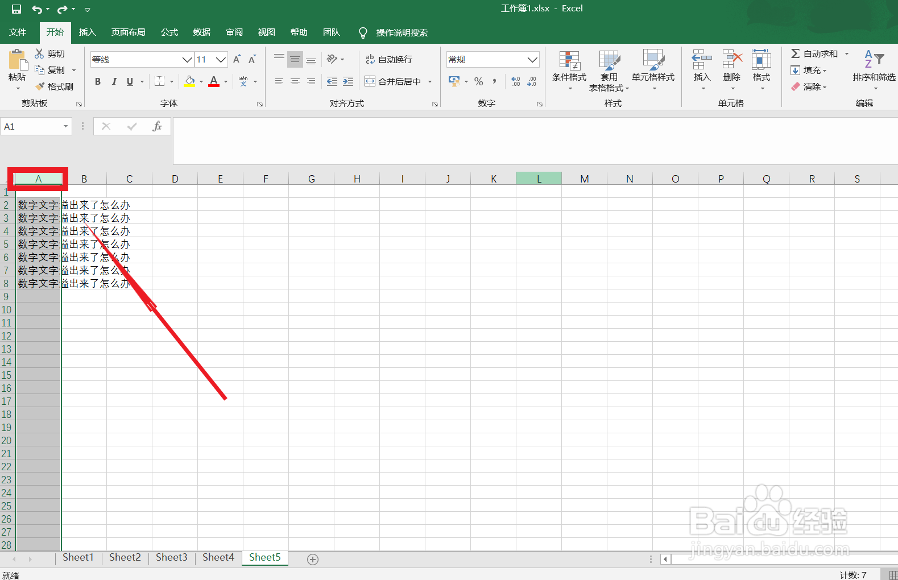
Task: Open the 文件 (File) menu tab
Action: [x=18, y=32]
